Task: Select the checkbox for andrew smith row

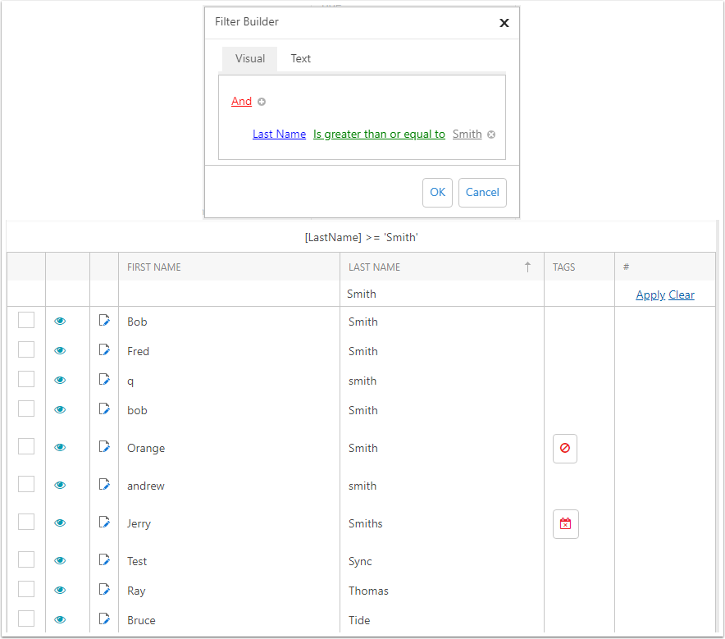Action: [26, 484]
